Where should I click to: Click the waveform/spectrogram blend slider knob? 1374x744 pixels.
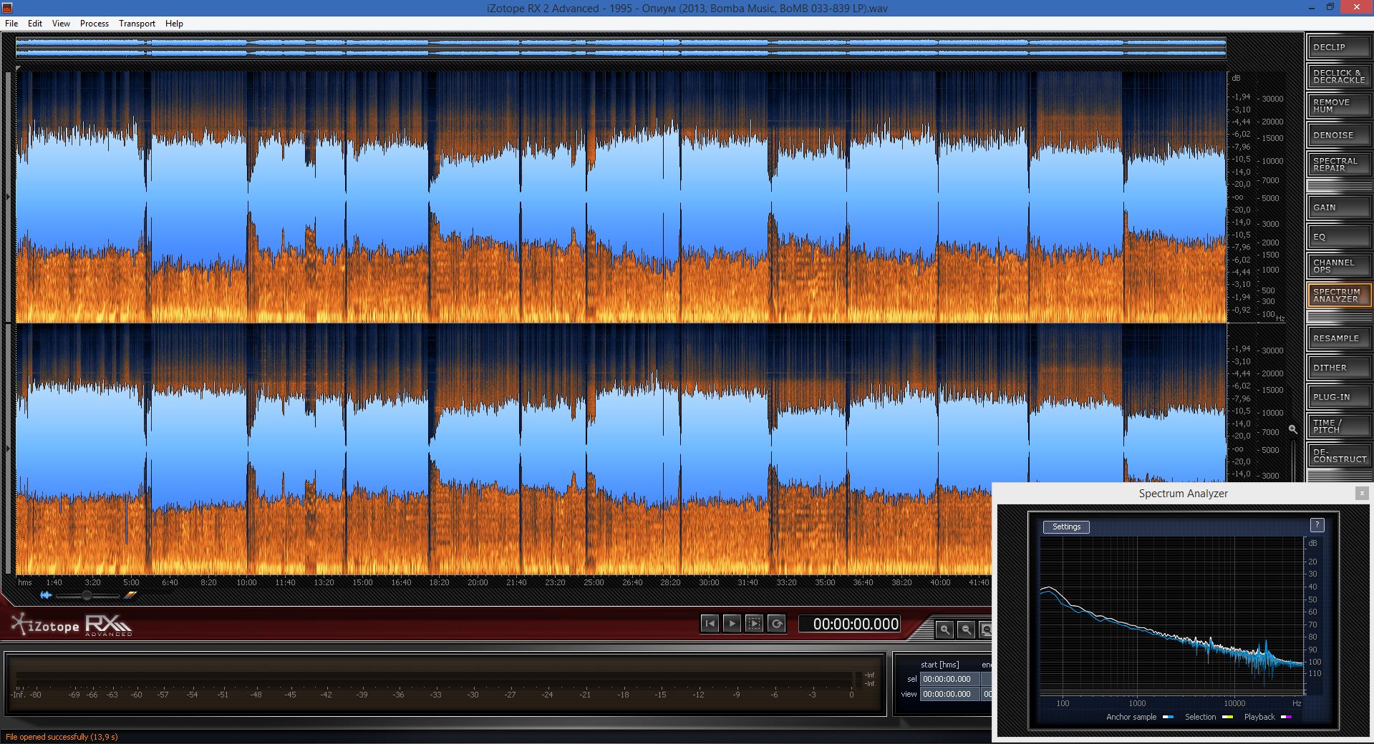coord(87,595)
